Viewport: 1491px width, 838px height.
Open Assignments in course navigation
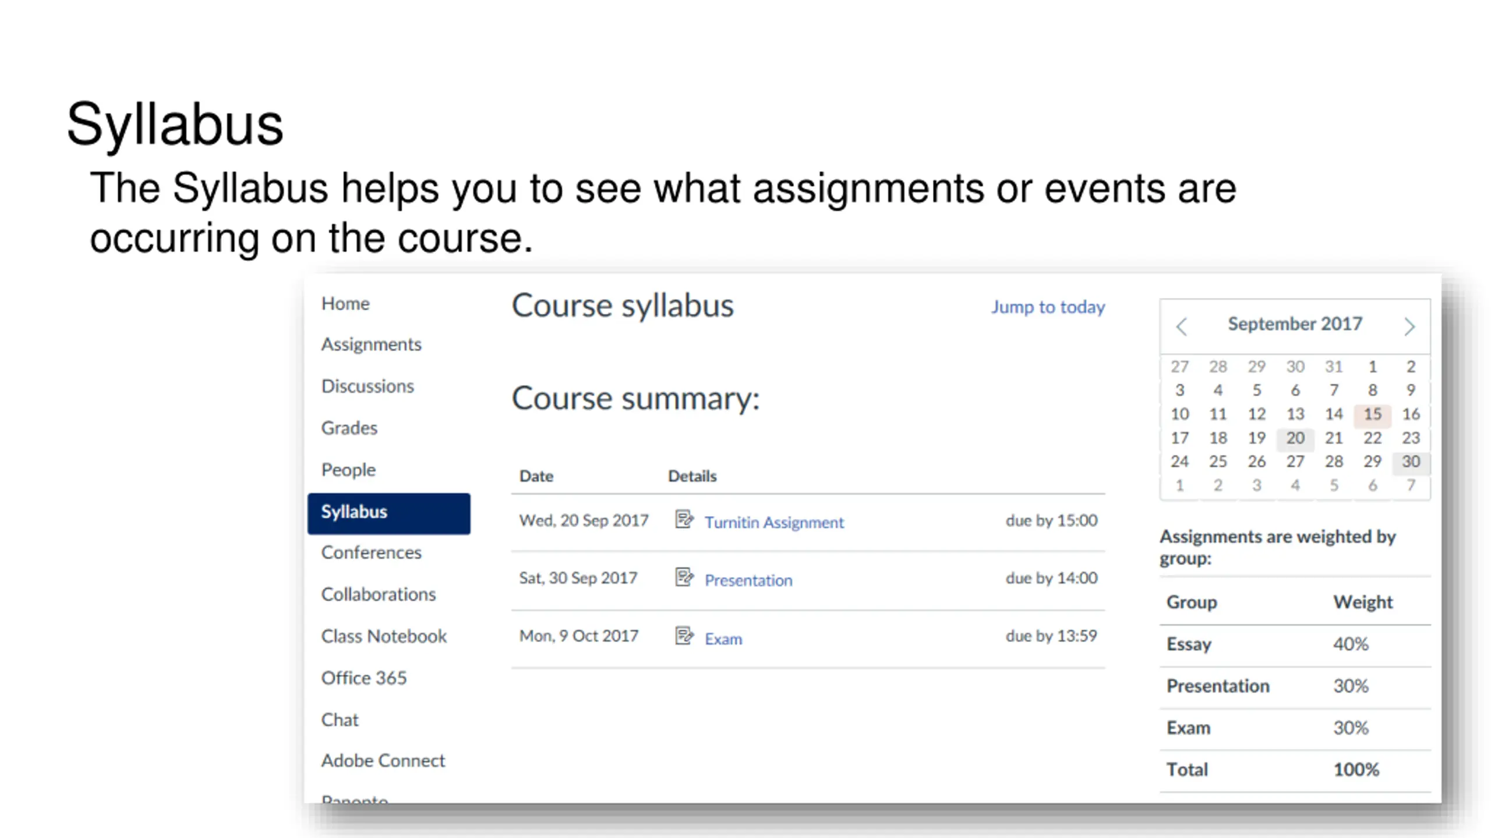371,345
